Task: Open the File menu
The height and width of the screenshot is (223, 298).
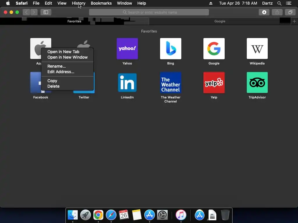Action: click(36, 3)
